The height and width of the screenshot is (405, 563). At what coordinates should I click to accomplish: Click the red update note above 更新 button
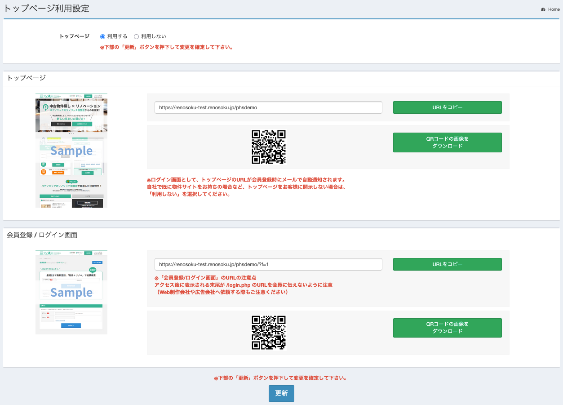click(280, 378)
